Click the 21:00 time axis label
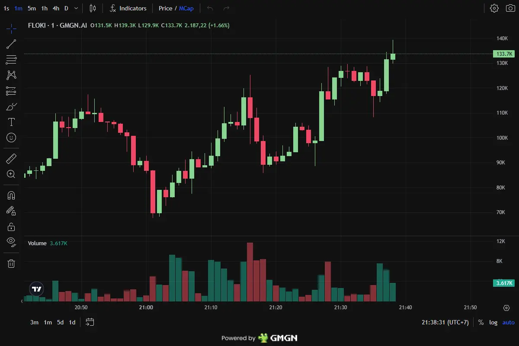The width and height of the screenshot is (519, 346). (x=146, y=308)
